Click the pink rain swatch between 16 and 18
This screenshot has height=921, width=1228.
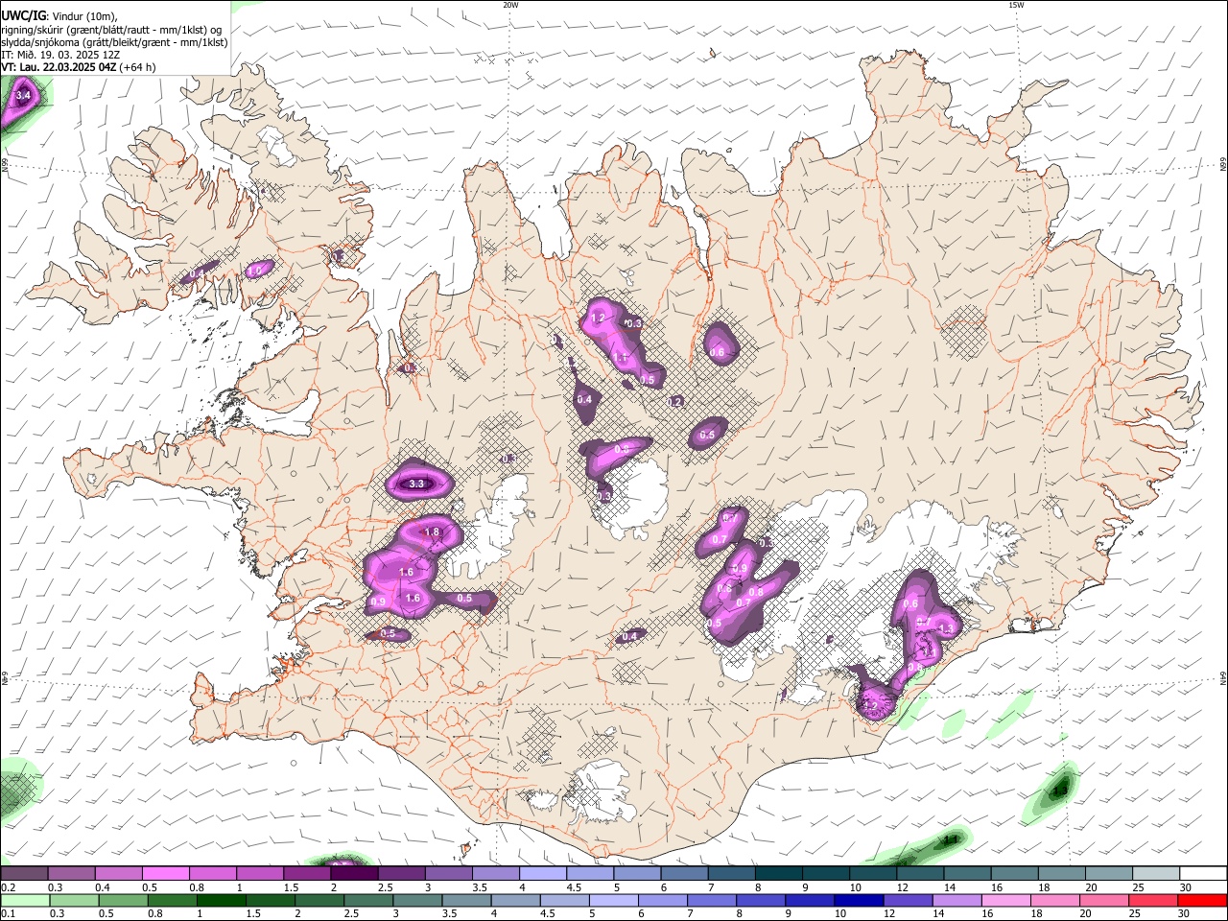pyautogui.click(x=1007, y=900)
